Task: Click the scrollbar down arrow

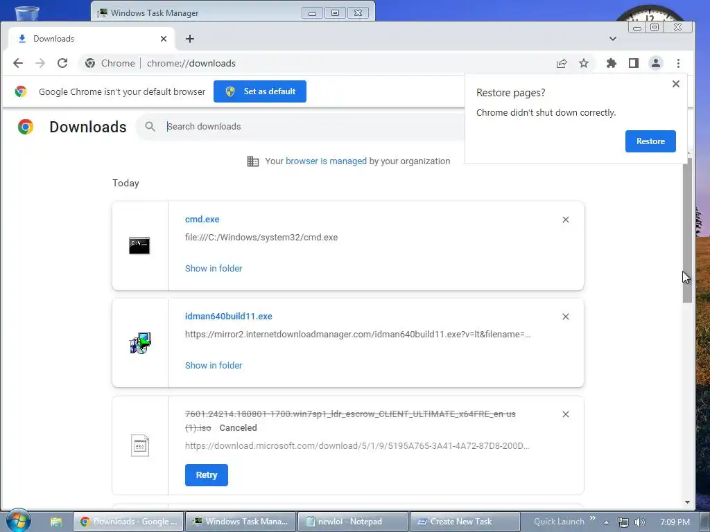Action: coord(687,502)
